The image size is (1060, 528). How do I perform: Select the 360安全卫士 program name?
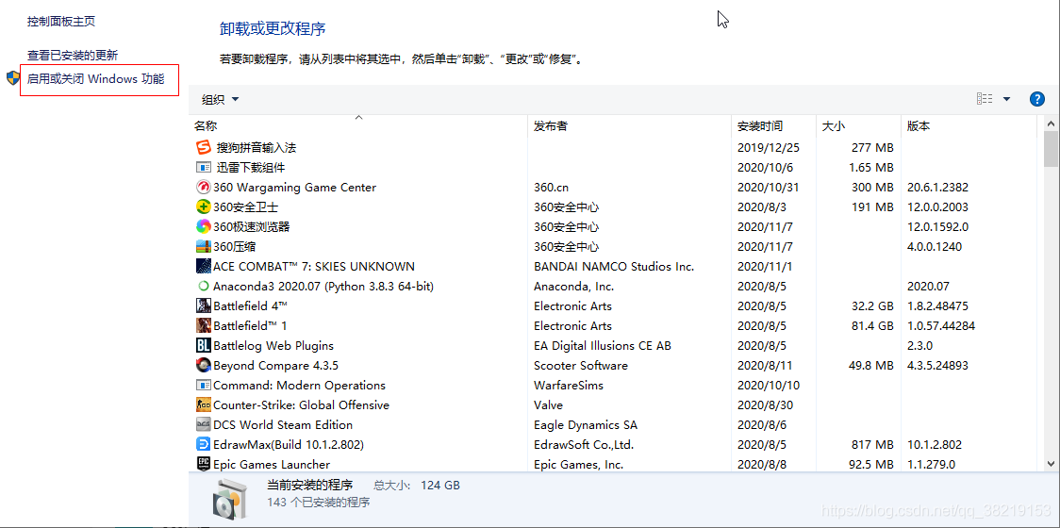245,206
